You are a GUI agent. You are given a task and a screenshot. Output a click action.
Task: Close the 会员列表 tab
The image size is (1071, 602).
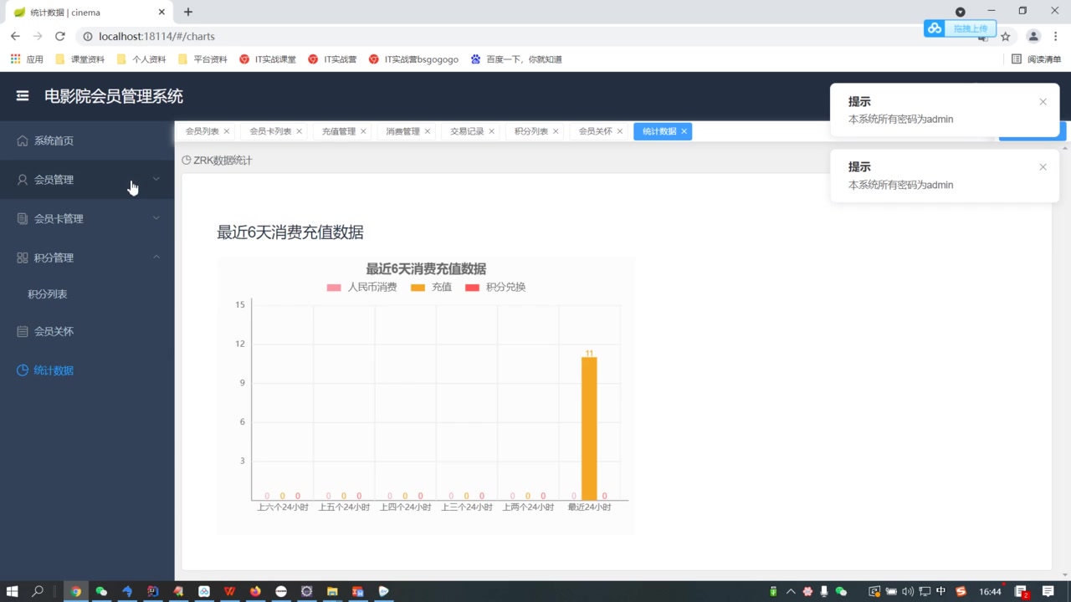[x=227, y=131]
